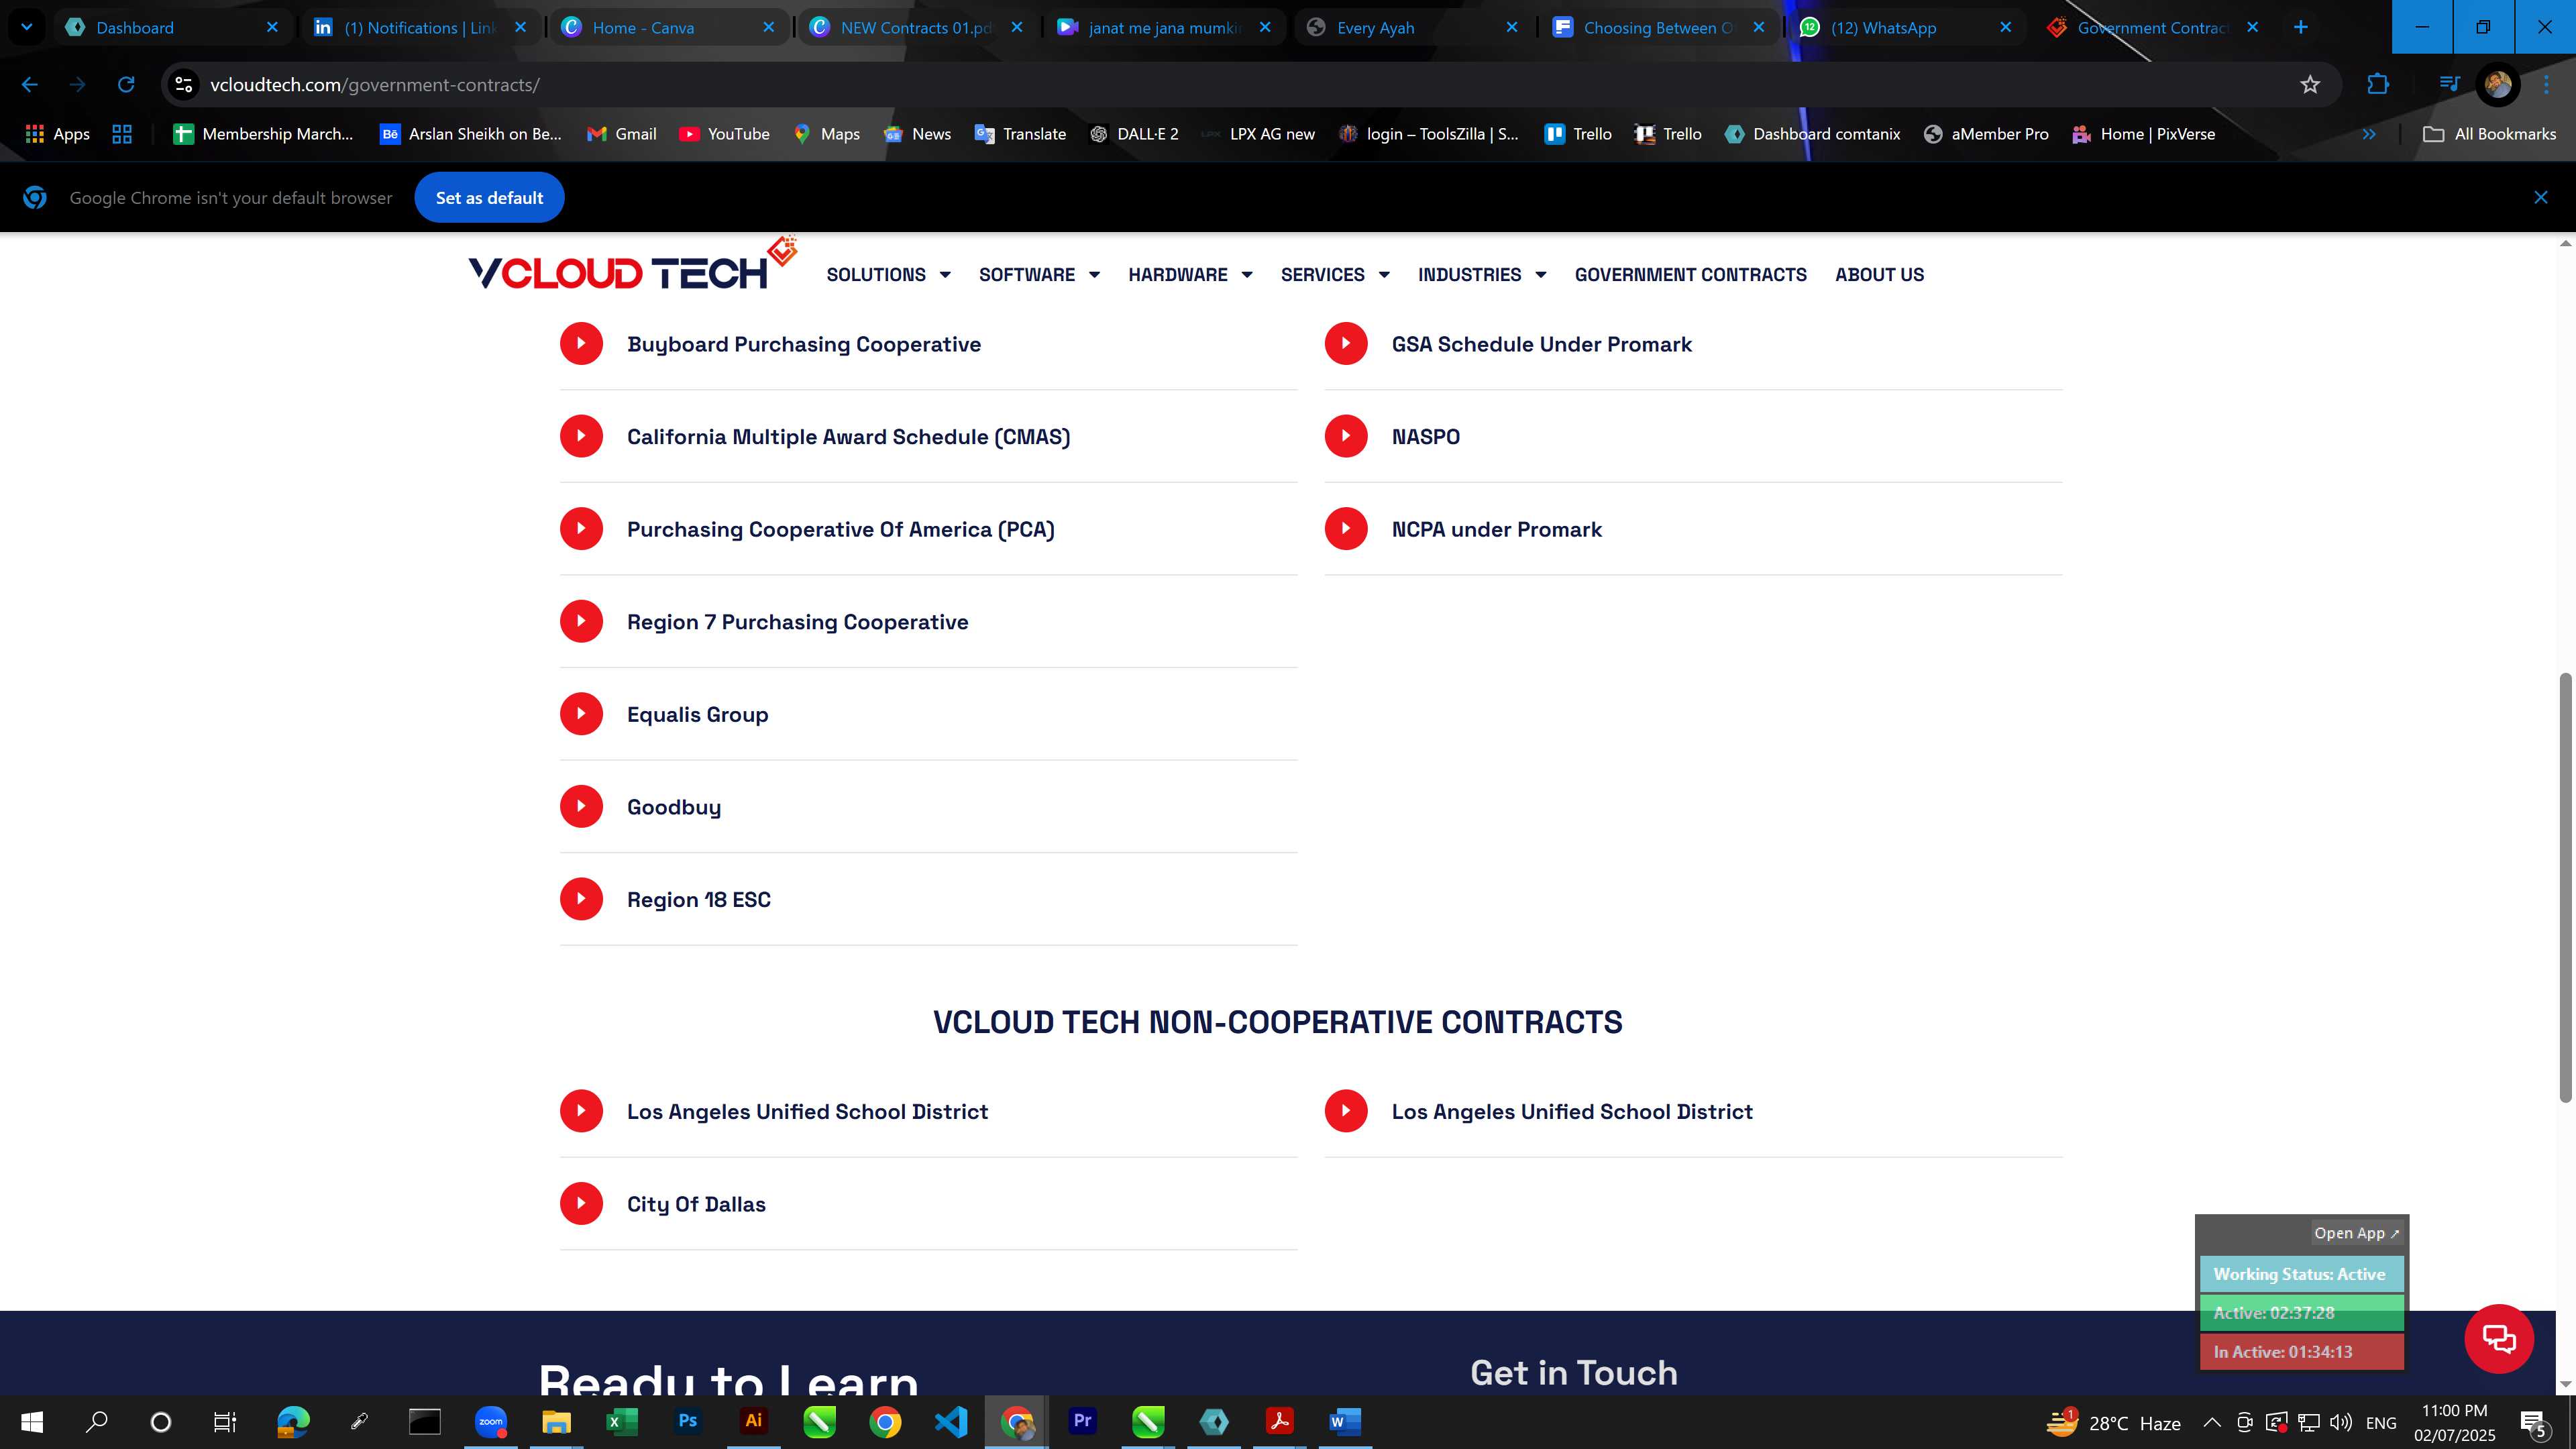Click the Equalis Group play icon

(x=581, y=714)
